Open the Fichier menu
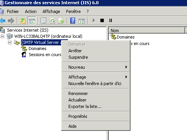 [13, 11]
